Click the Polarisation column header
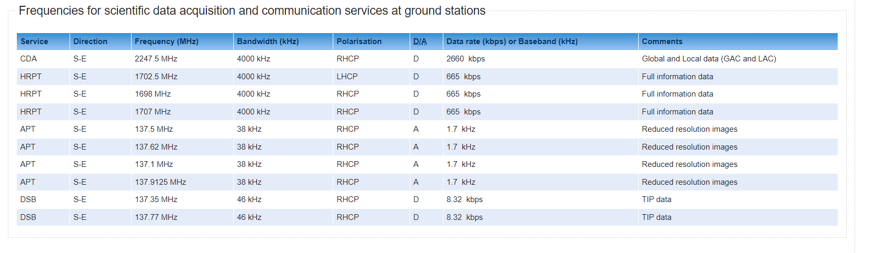 click(x=359, y=41)
